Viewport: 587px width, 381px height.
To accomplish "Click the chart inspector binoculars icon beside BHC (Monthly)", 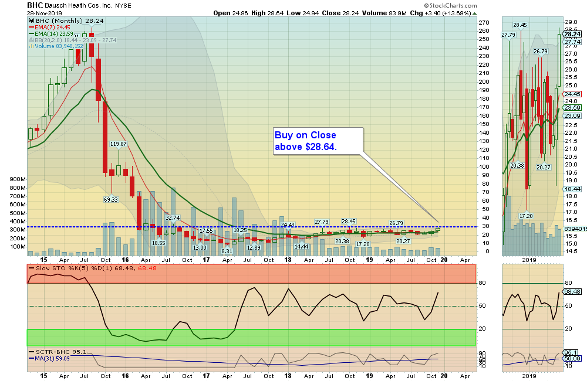I will (32, 21).
